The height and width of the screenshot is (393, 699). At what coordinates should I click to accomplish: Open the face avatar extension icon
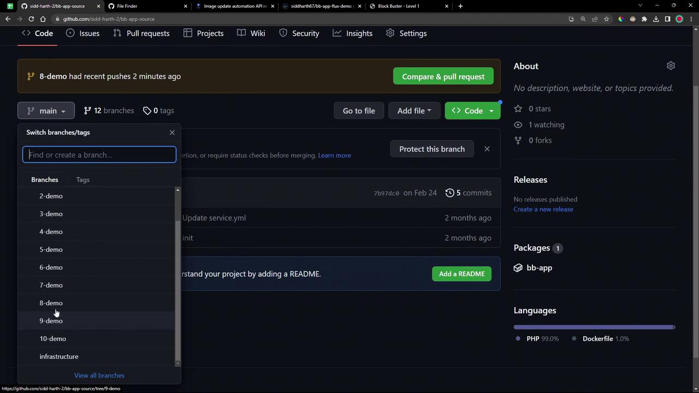[632, 19]
